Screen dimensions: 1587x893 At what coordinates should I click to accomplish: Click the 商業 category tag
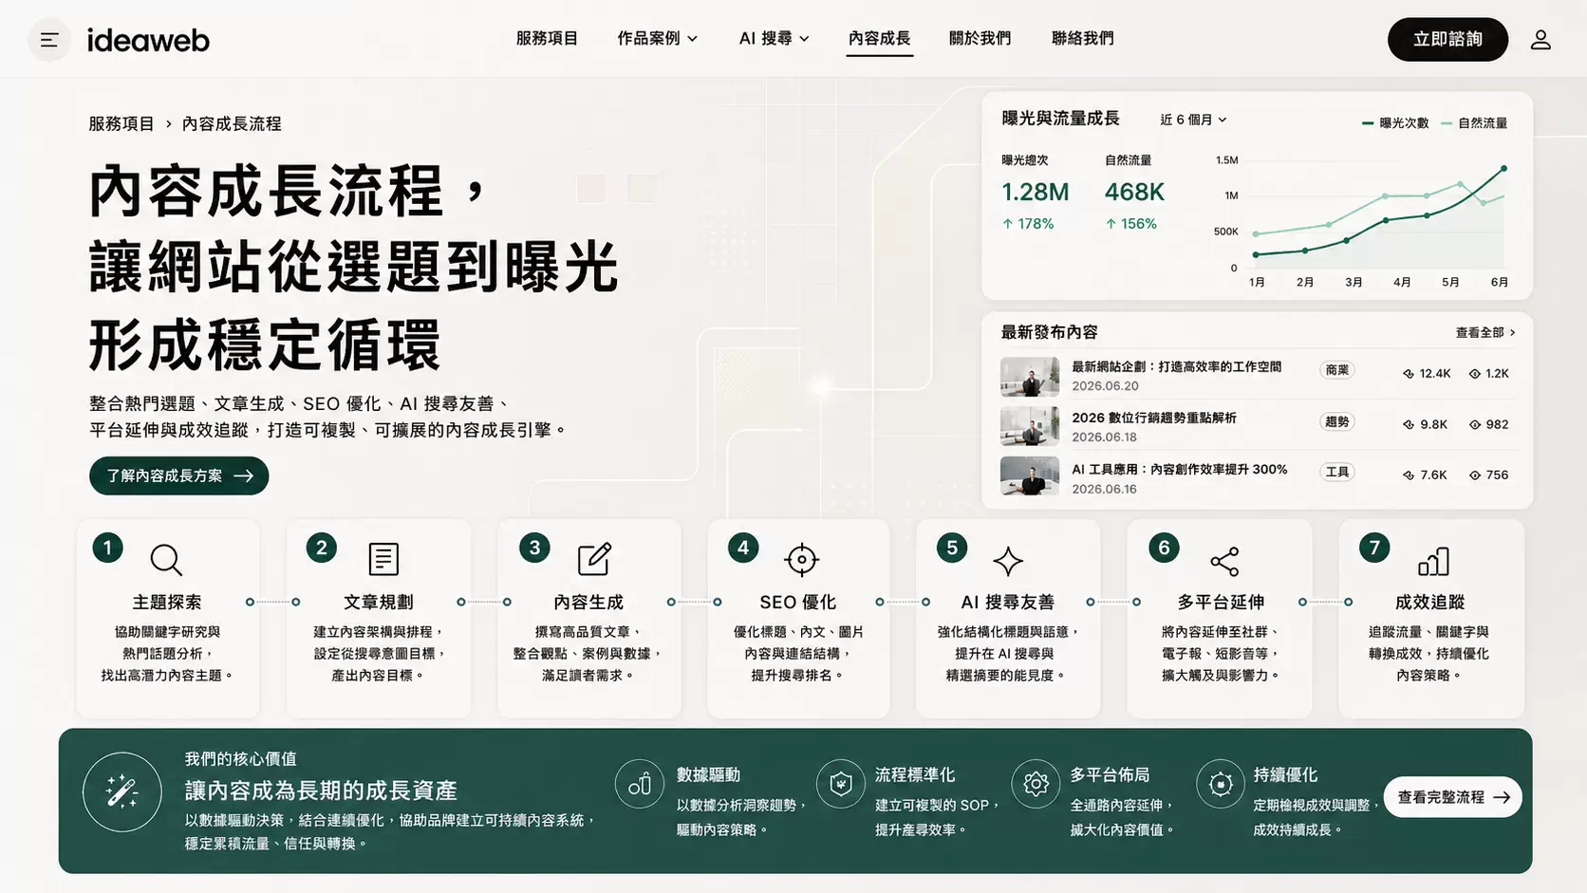pyautogui.click(x=1337, y=371)
